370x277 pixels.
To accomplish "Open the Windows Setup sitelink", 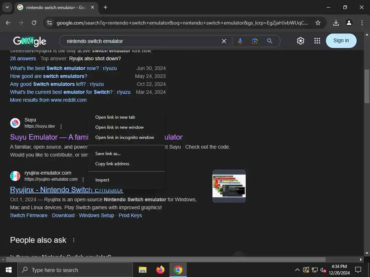I will [96, 216].
